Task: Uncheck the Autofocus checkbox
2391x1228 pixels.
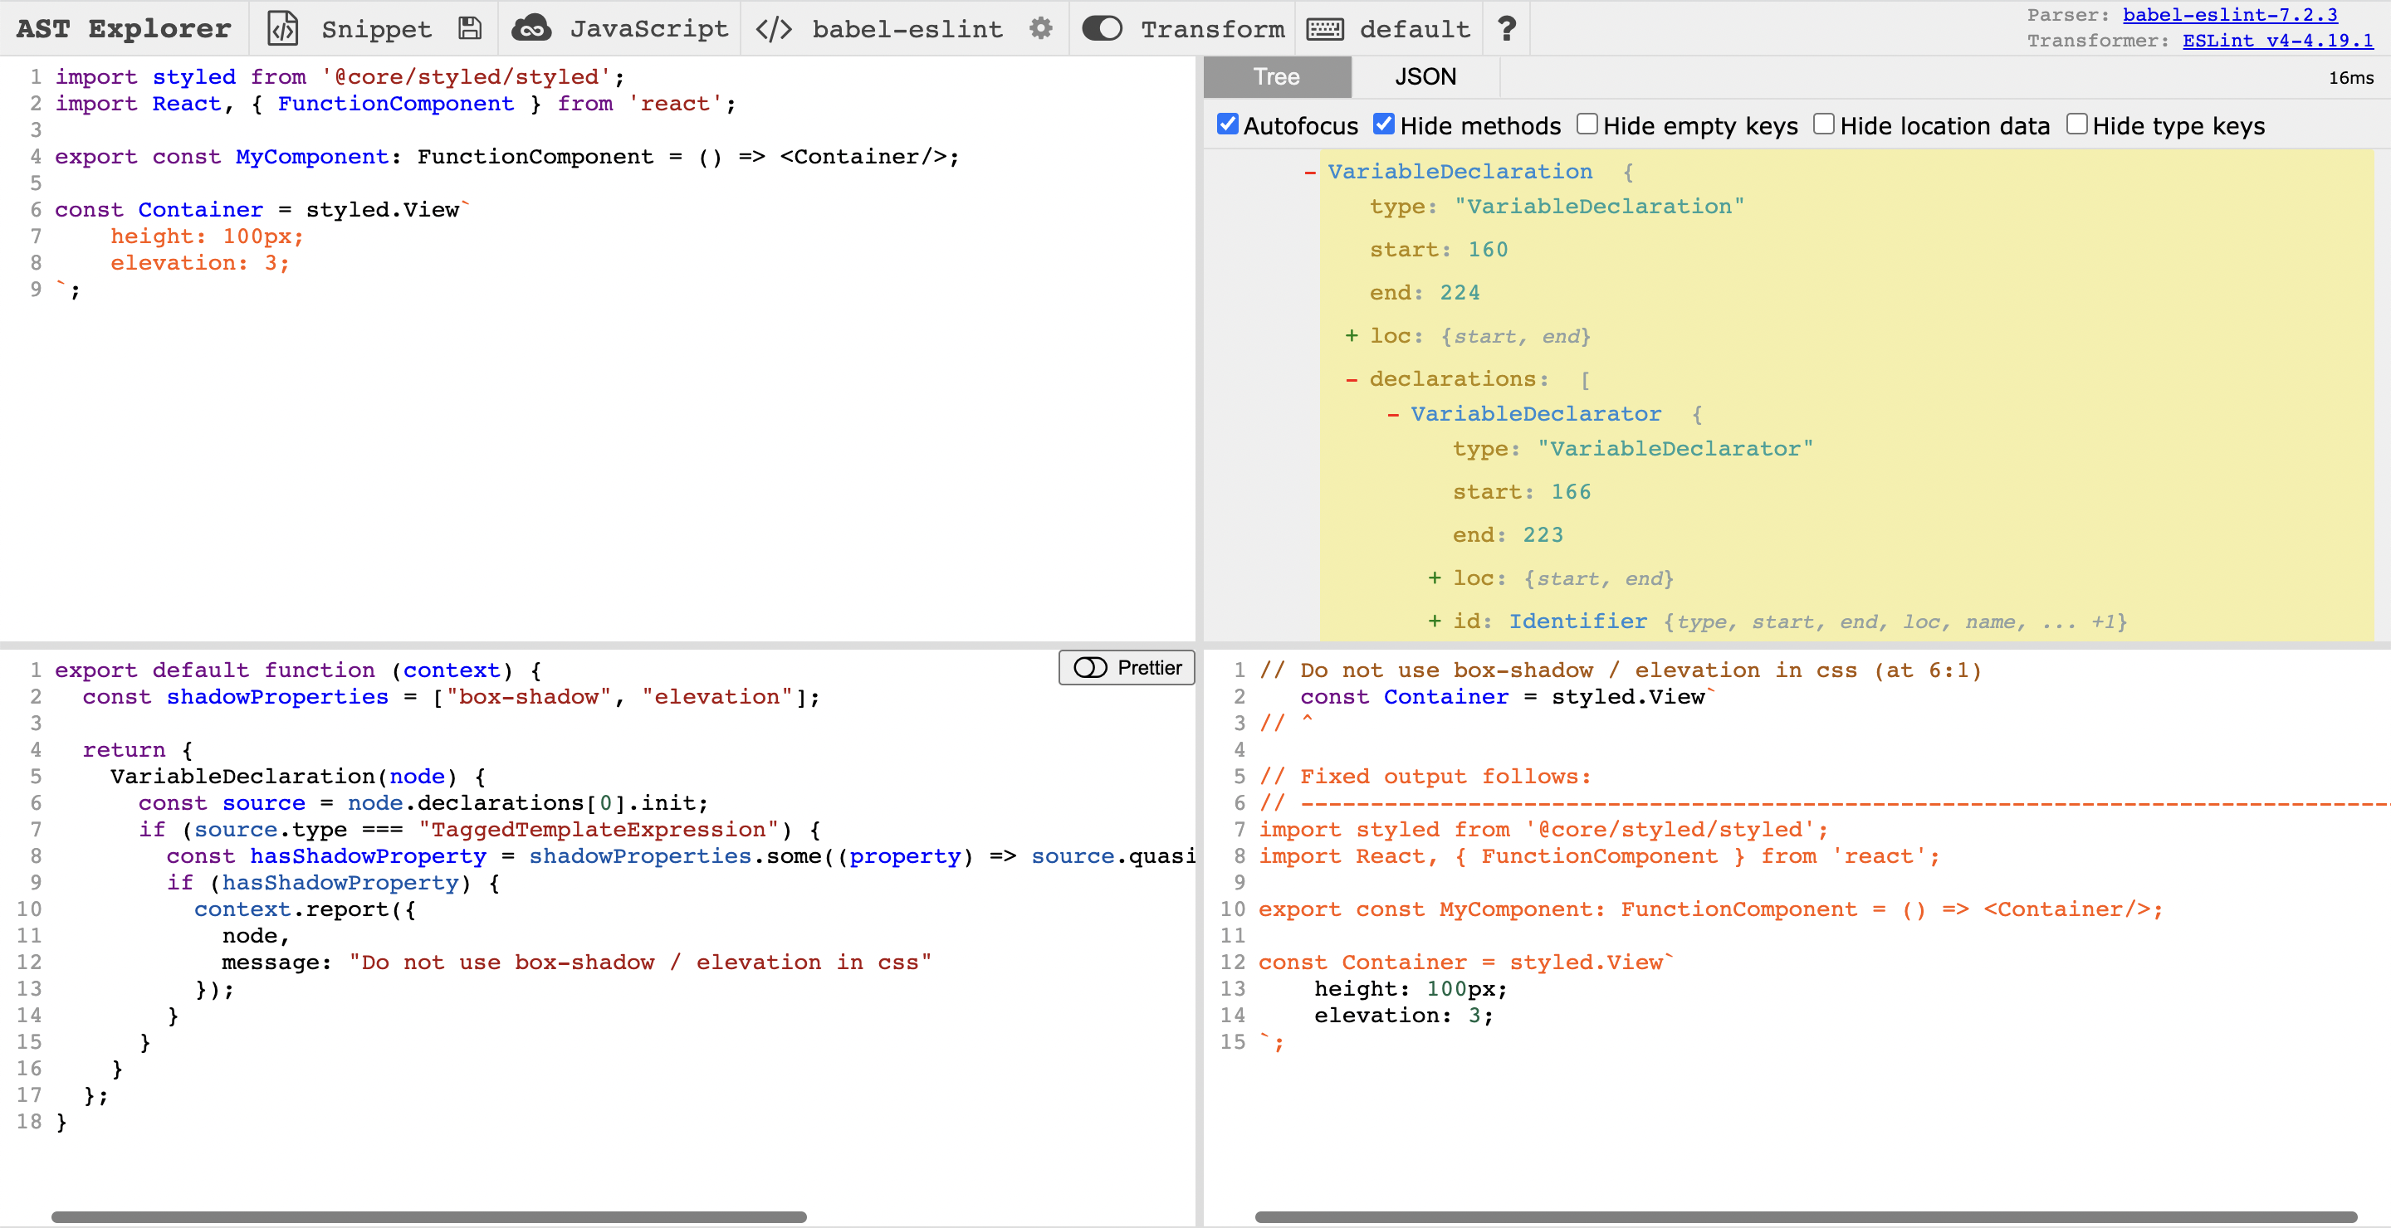Action: tap(1227, 124)
